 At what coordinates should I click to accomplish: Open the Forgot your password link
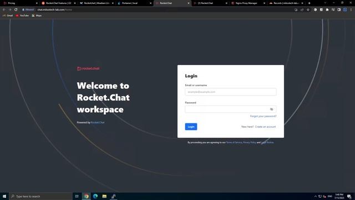point(263,116)
